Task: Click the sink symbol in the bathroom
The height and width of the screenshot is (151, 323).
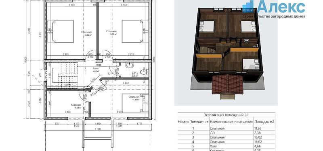Action: coord(130,65)
